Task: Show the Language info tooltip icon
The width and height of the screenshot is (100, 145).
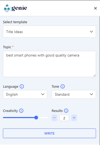Action: pos(22,86)
